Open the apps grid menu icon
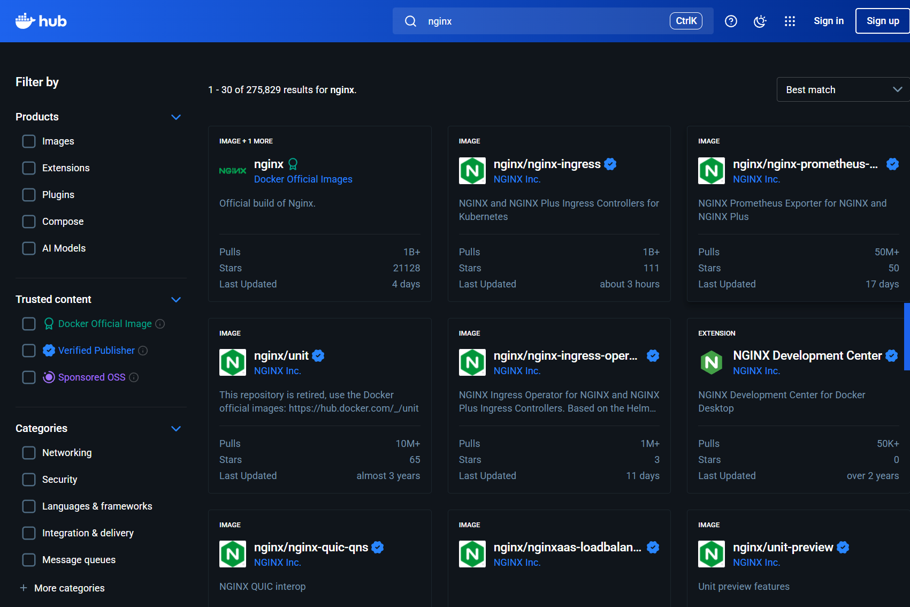This screenshot has width=910, height=607. click(790, 21)
